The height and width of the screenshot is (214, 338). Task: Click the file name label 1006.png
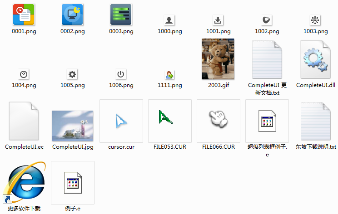click(x=121, y=85)
